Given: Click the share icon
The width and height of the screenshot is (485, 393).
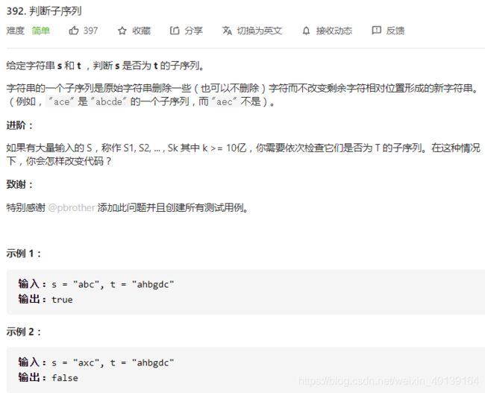Looking at the screenshot, I should 175,31.
